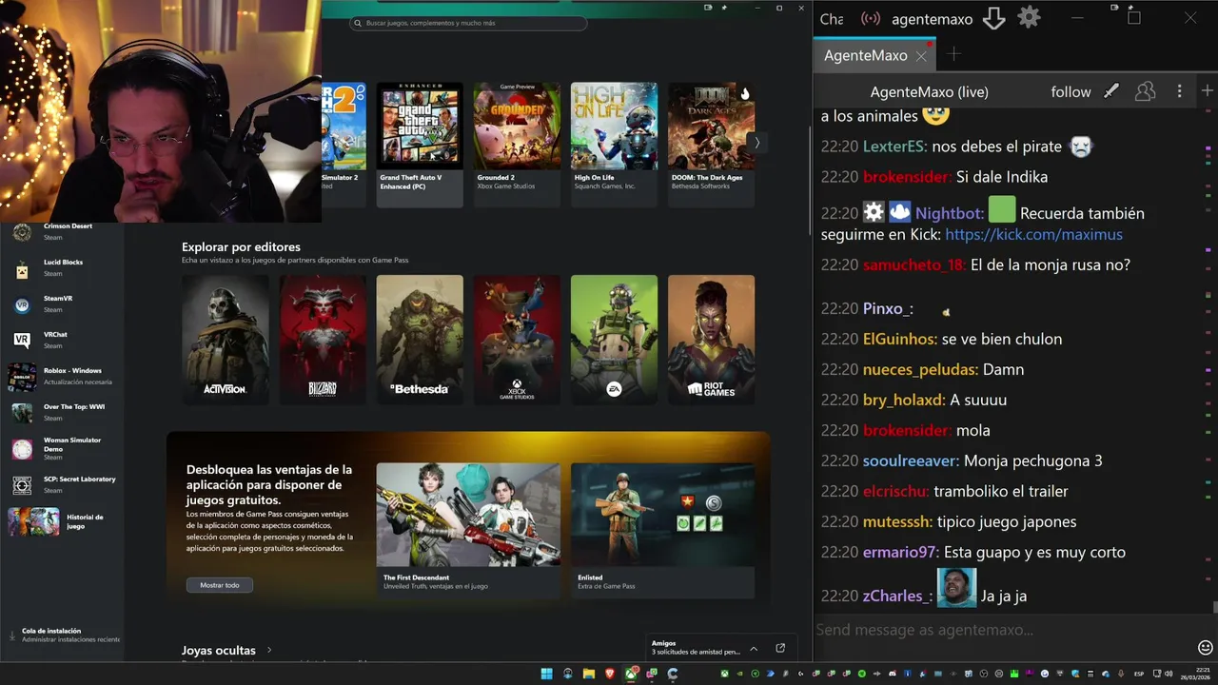
Task: Click zCharles_ emote image in chat
Action: click(956, 587)
